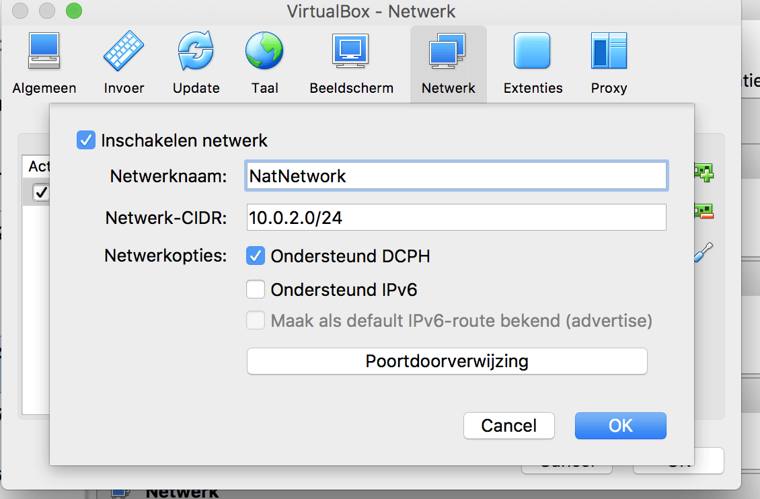Viewport: 760px width, 499px height.
Task: Confirm with the blue OK button
Action: tap(620, 426)
